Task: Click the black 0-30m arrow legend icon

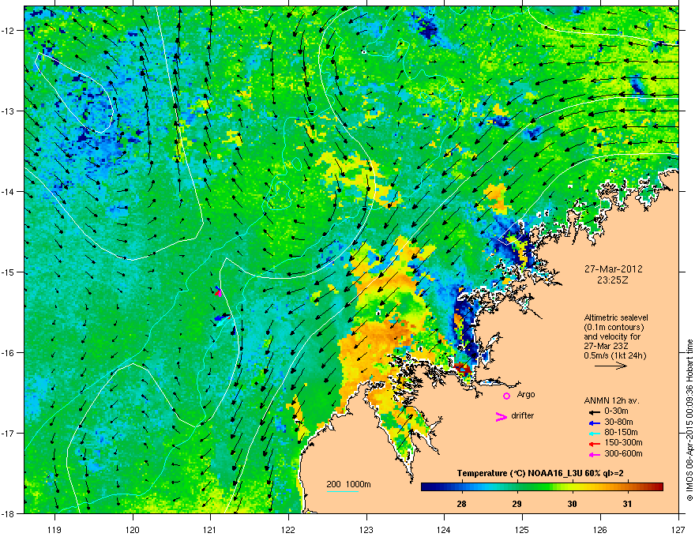Action: click(595, 412)
